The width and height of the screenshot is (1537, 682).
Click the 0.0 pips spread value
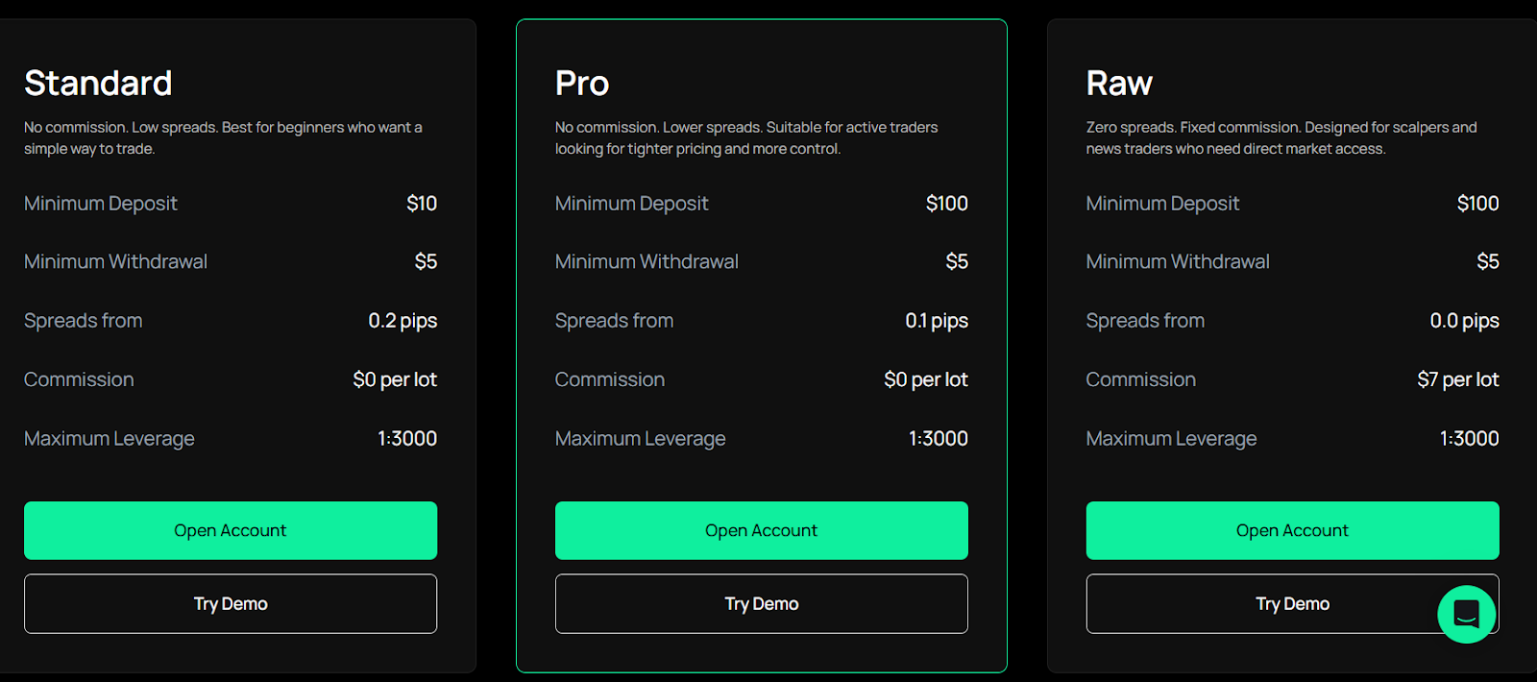tap(1464, 321)
